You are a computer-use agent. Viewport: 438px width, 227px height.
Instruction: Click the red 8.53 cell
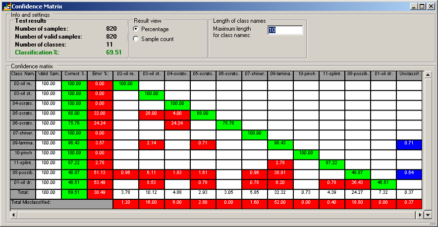(152, 184)
